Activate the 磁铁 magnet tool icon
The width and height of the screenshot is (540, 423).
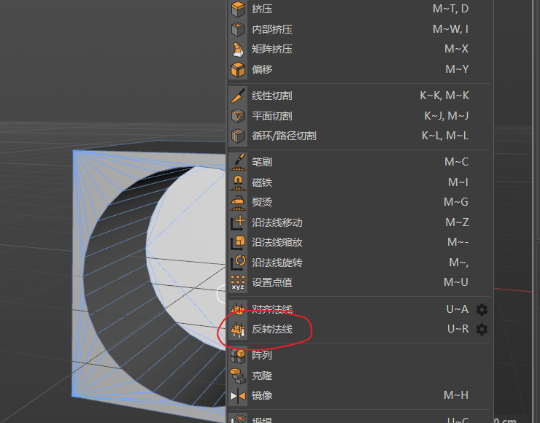click(239, 182)
